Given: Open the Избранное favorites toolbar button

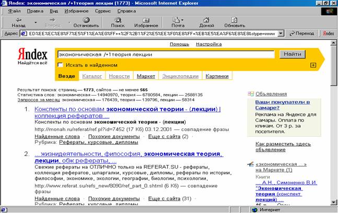Looking at the screenshot, I should (146, 22).
